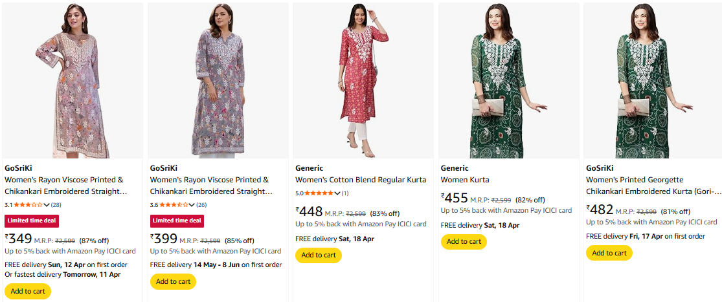Add the ₹349 GoSriKi kurta to cart

tap(28, 291)
